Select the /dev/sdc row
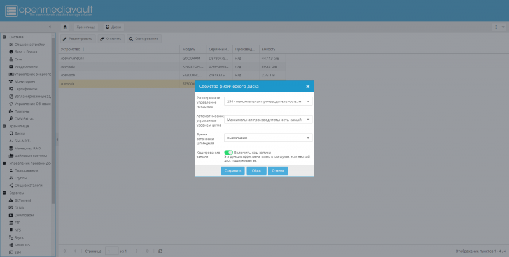The height and width of the screenshot is (257, 509). coord(127,84)
